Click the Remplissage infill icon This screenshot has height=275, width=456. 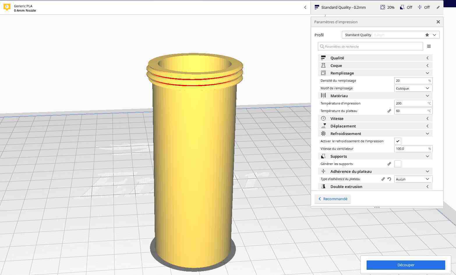coord(323,73)
